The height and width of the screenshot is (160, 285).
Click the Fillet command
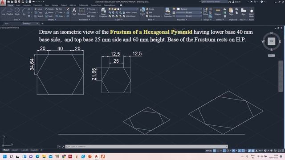[x=59, y=12]
